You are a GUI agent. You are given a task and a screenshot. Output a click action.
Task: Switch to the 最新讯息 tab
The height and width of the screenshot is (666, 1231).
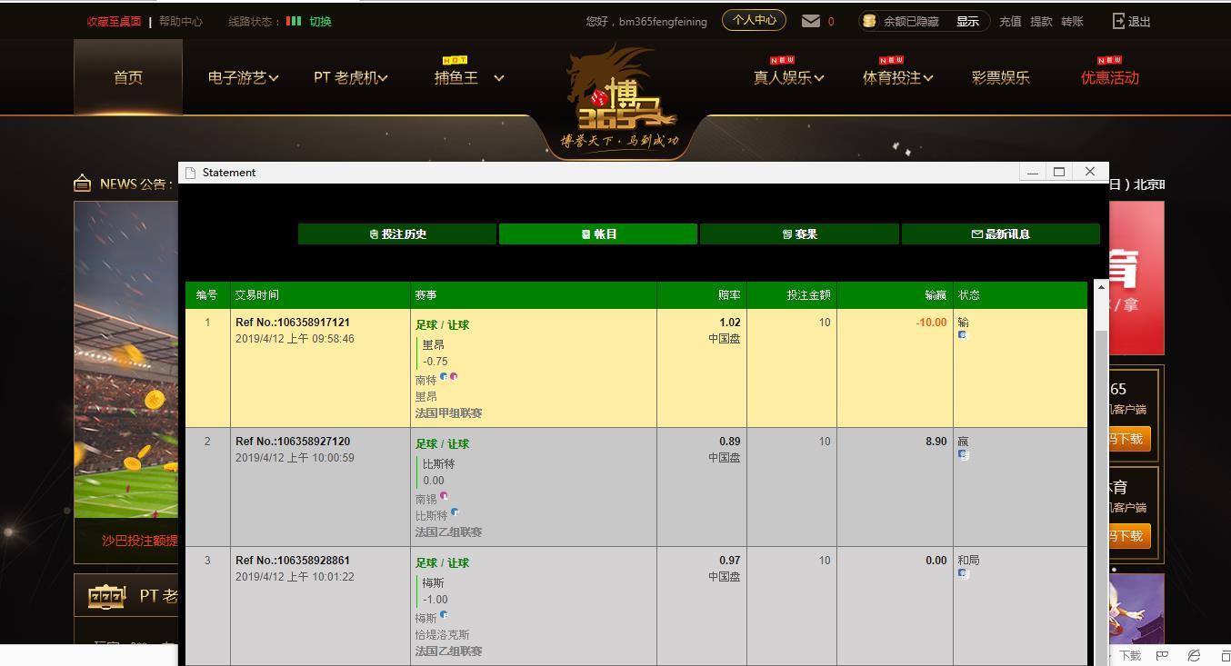pyautogui.click(x=1000, y=234)
